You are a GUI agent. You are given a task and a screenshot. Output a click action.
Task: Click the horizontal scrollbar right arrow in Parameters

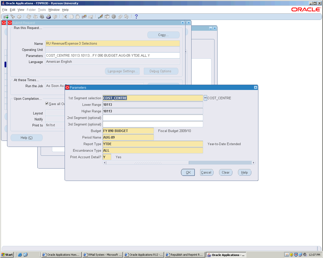click(254, 163)
